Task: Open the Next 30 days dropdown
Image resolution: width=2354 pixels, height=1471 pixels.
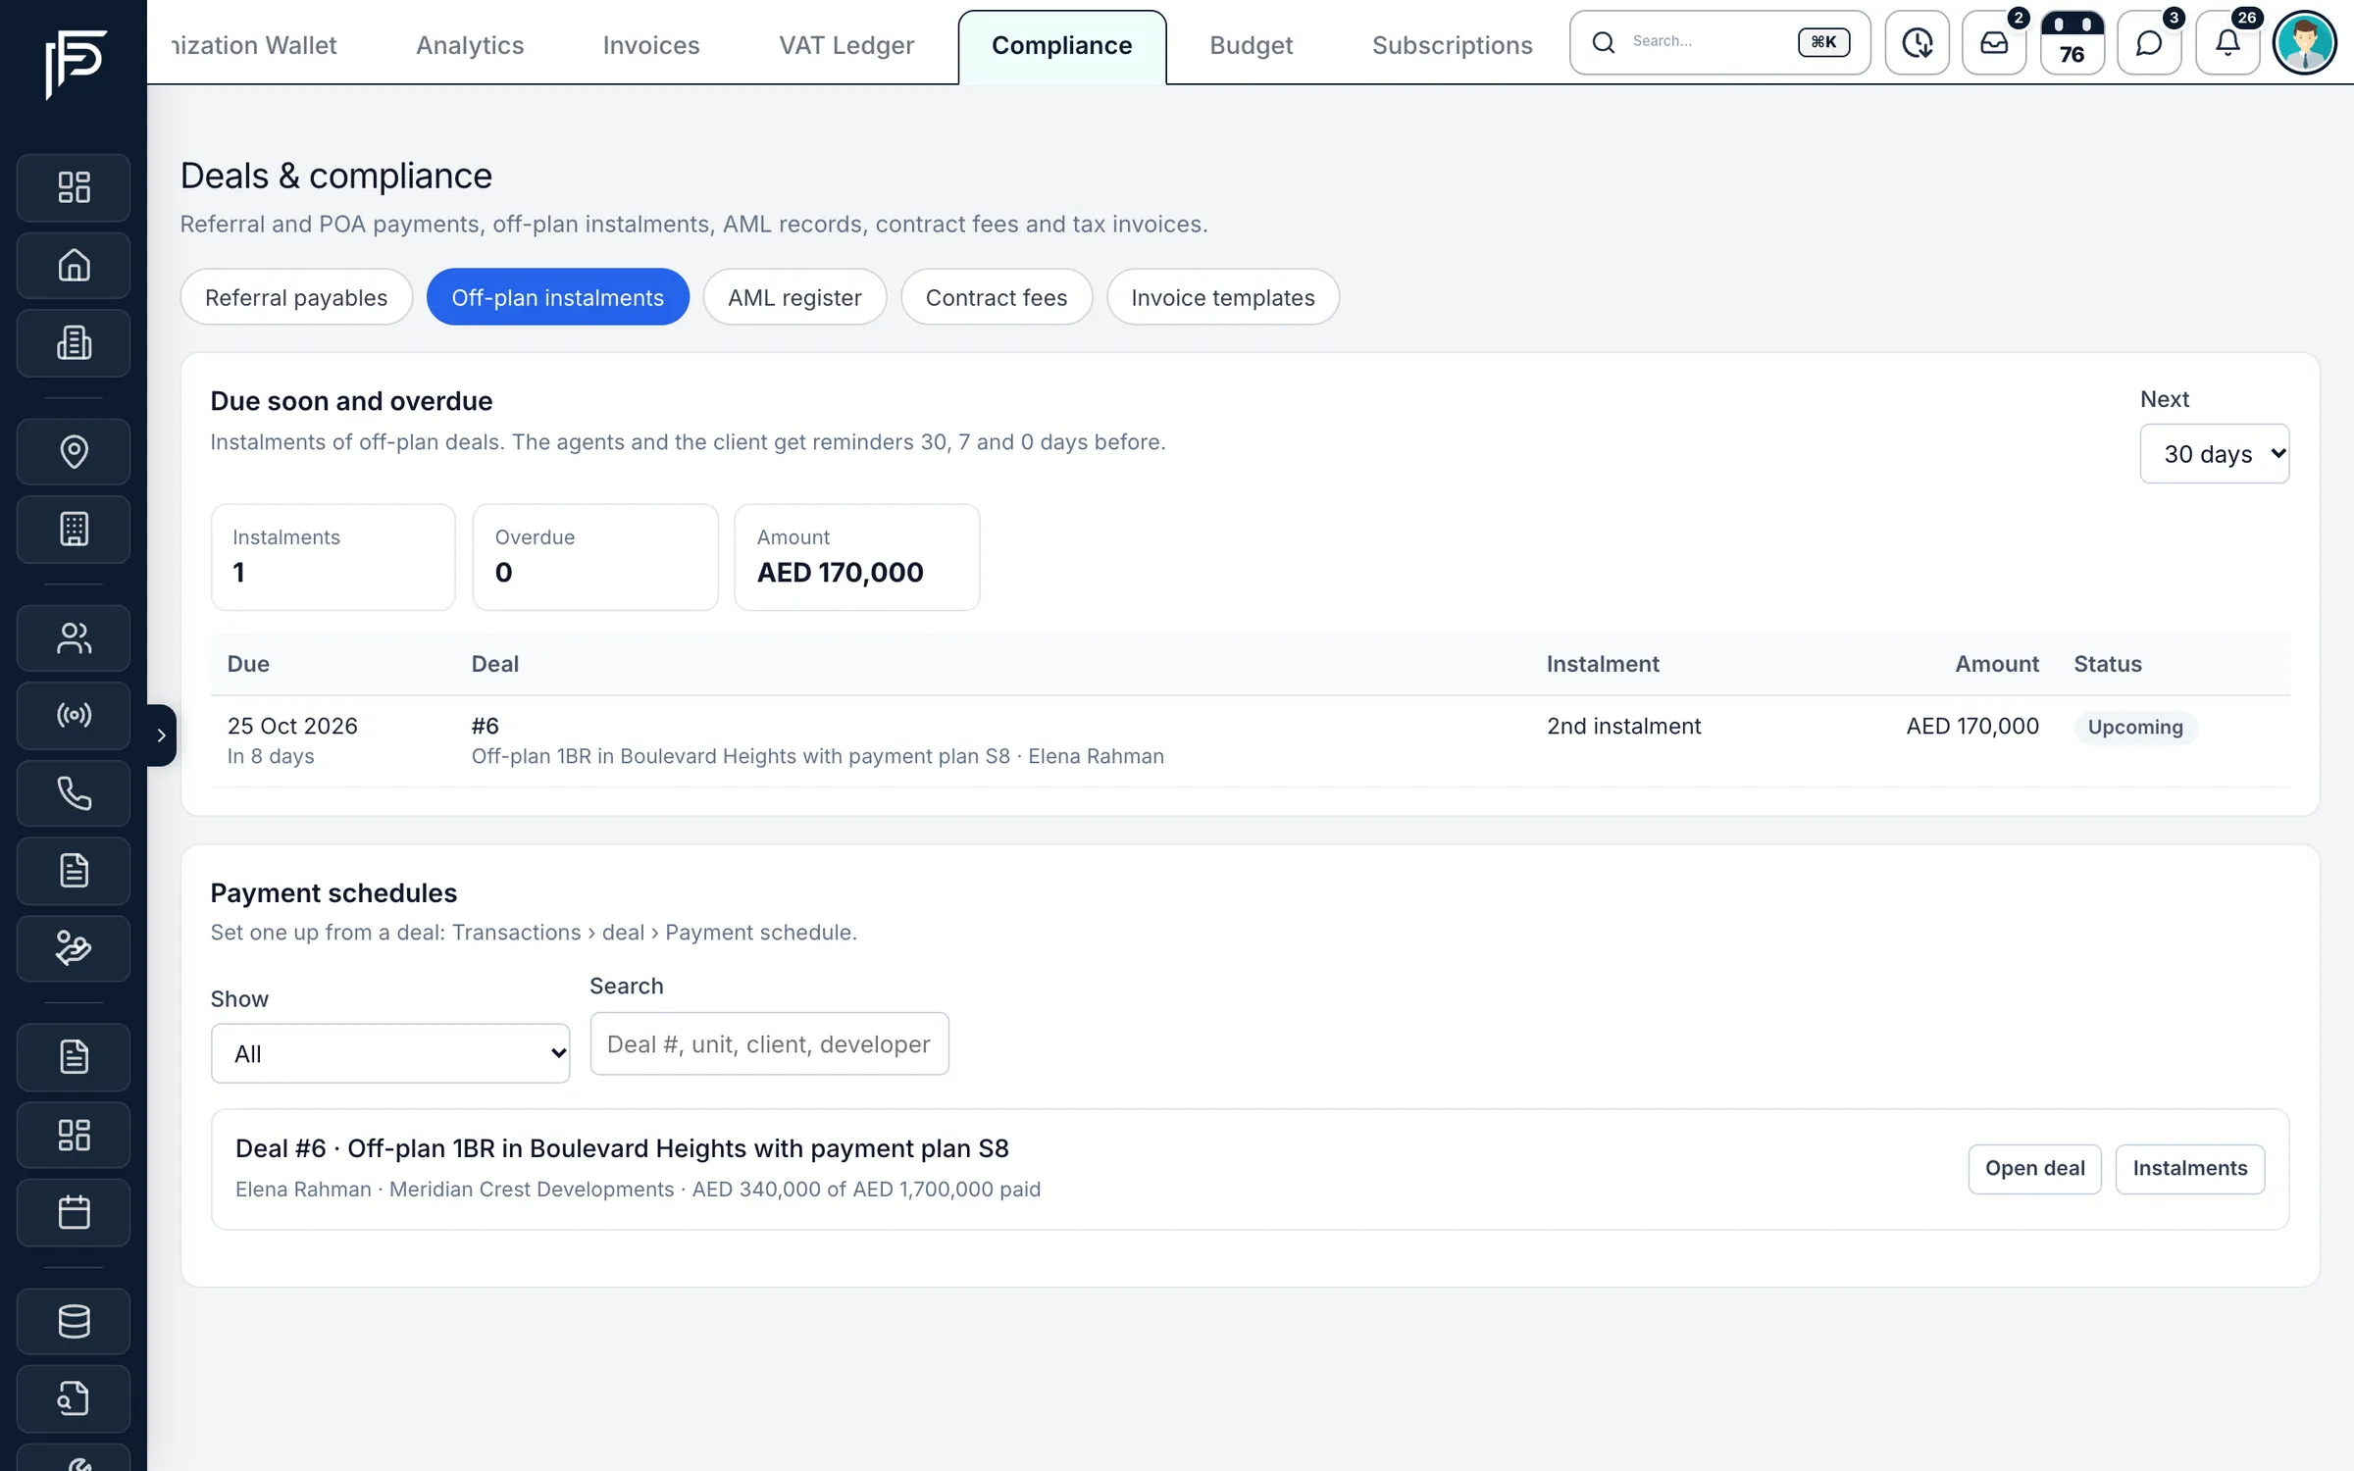Action: click(2215, 454)
